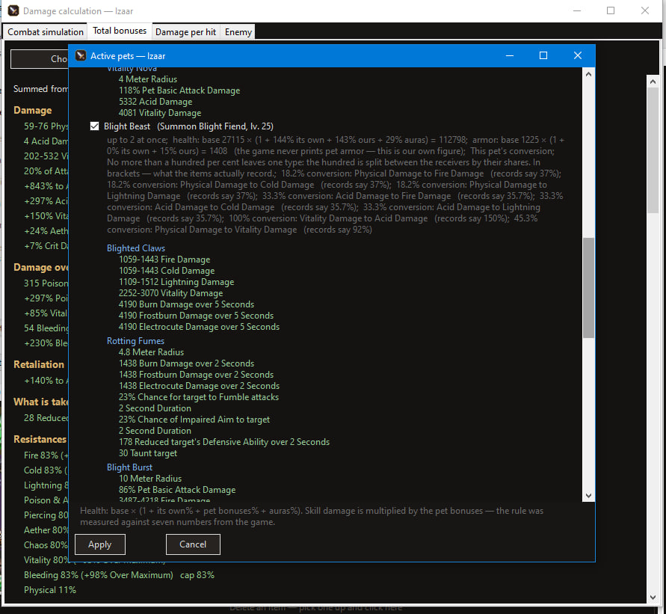666x614 pixels.
Task: Click the Blighted Claws skill heading
Action: pyautogui.click(x=136, y=248)
